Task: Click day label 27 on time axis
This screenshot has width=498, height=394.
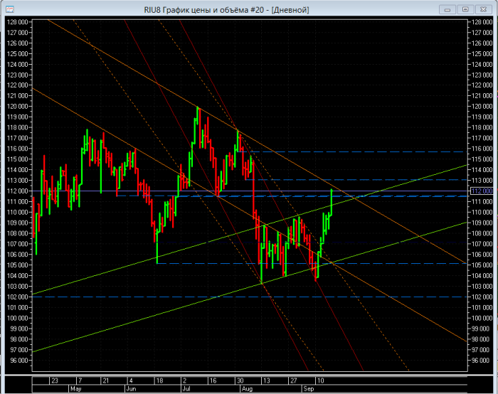Action: pos(293,380)
